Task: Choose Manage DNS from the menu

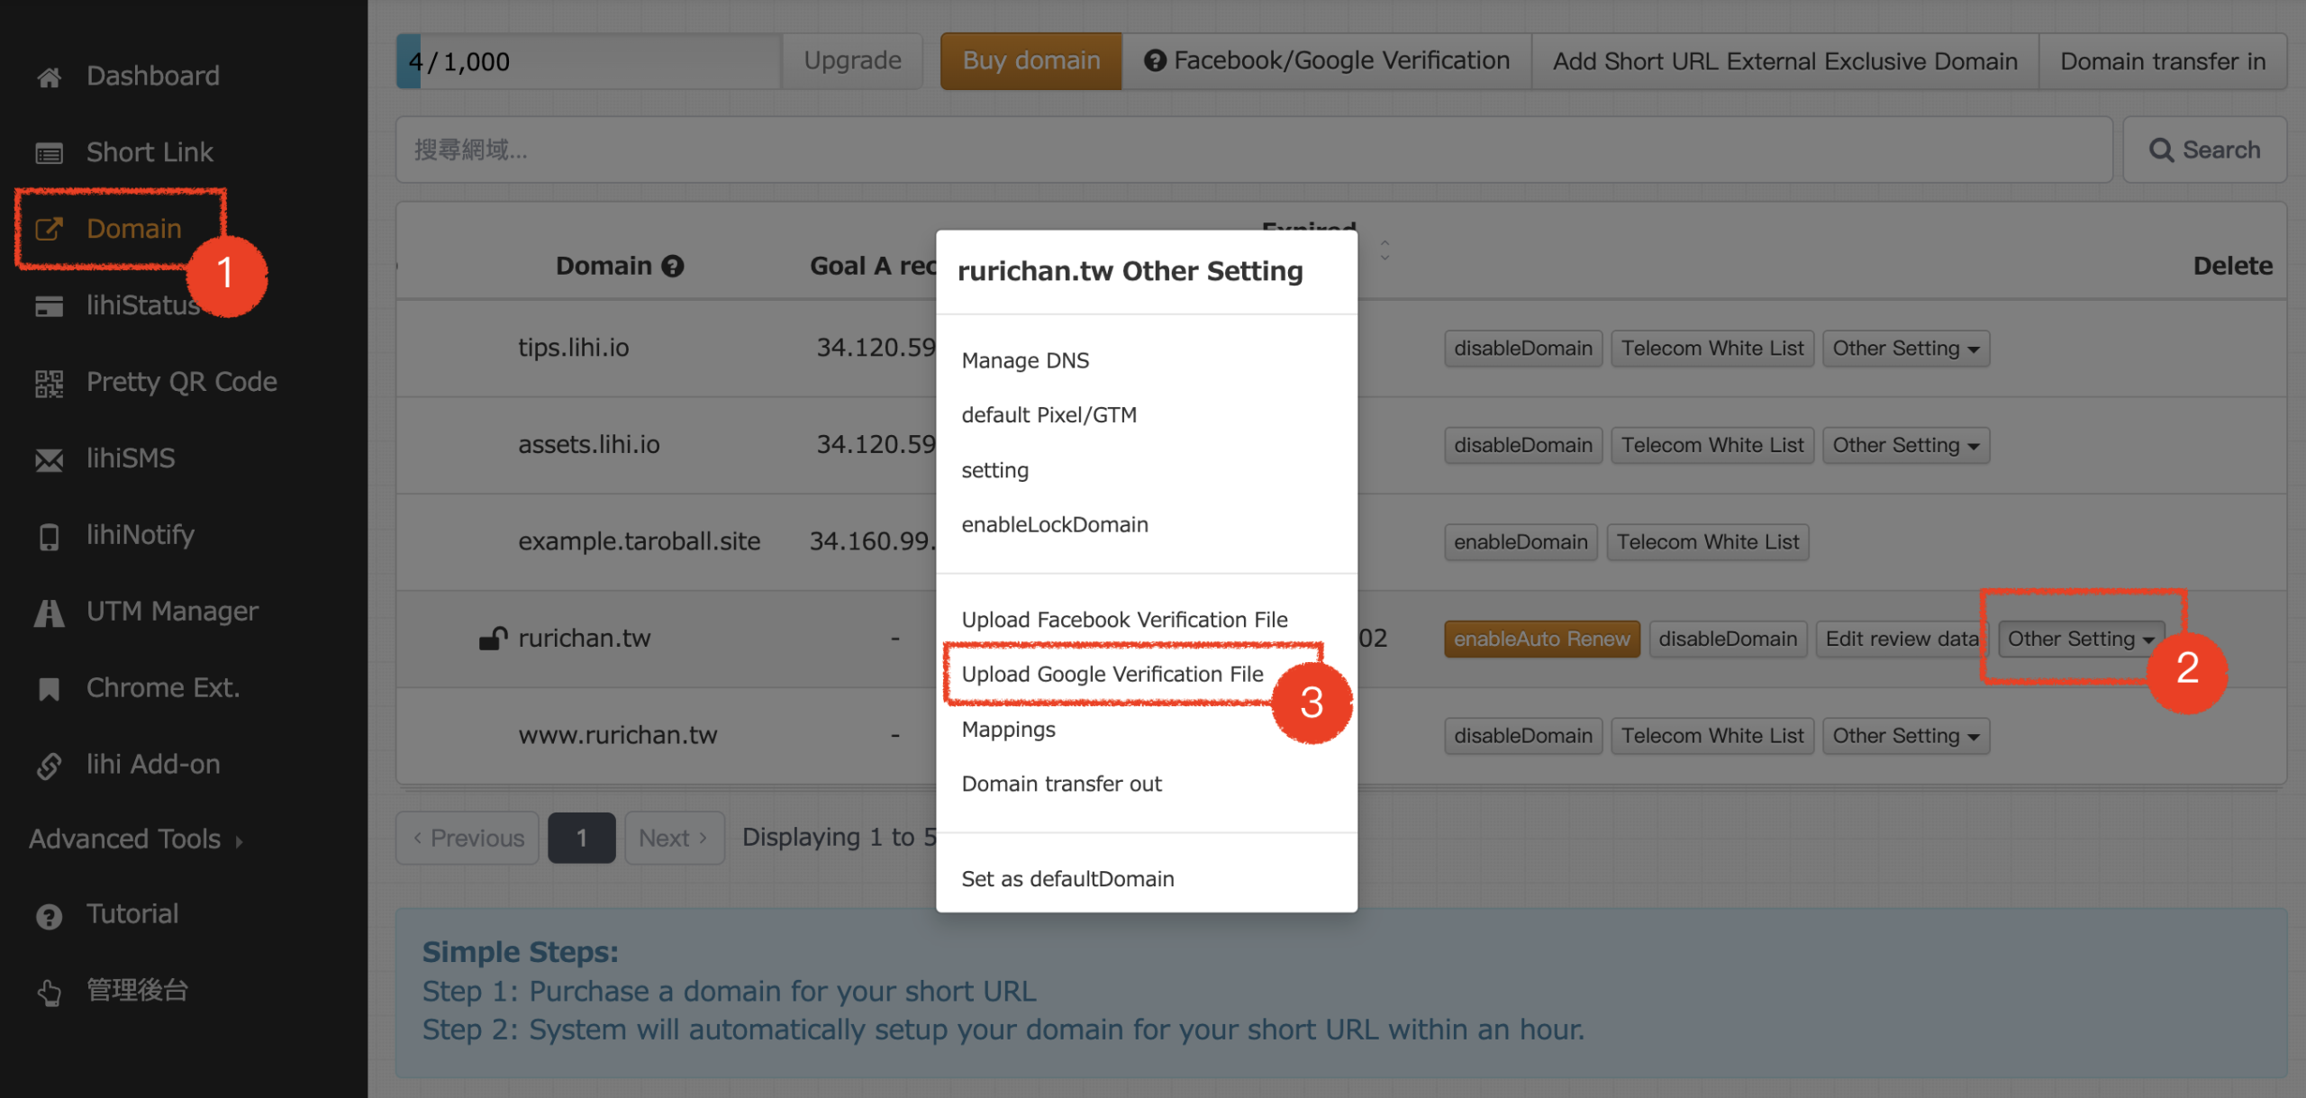Action: pos(1024,360)
